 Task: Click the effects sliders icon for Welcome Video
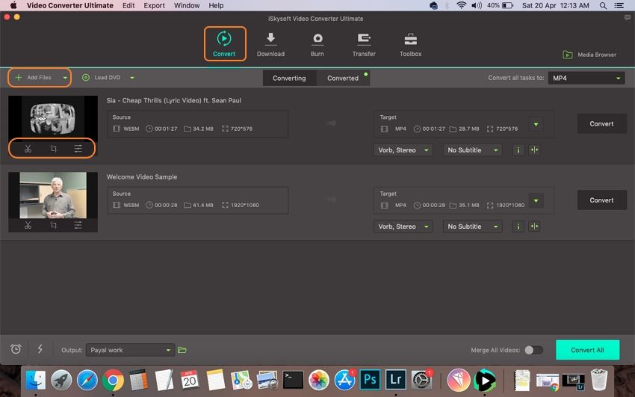[x=78, y=225]
